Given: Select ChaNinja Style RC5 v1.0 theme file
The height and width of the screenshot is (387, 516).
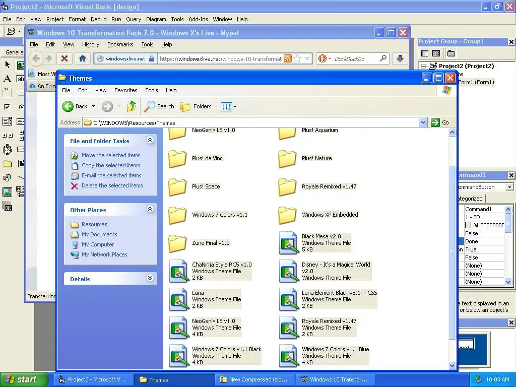Looking at the screenshot, I should pos(211,271).
